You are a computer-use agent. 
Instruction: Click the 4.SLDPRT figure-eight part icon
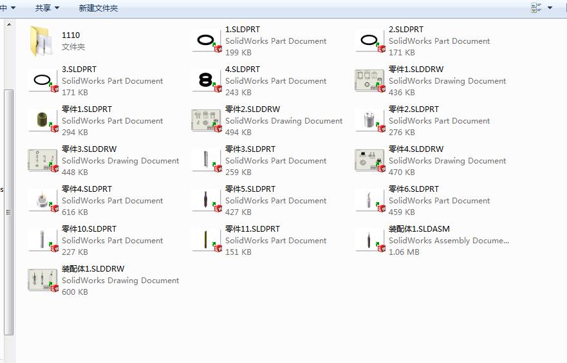tap(206, 80)
